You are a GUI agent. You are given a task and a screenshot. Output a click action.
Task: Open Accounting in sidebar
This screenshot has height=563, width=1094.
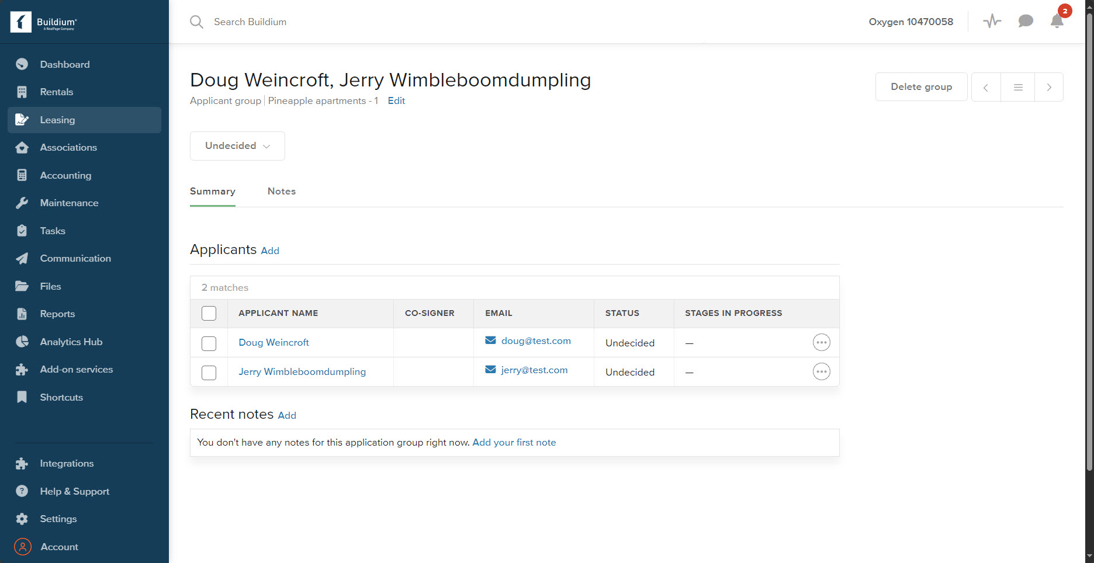pos(84,175)
